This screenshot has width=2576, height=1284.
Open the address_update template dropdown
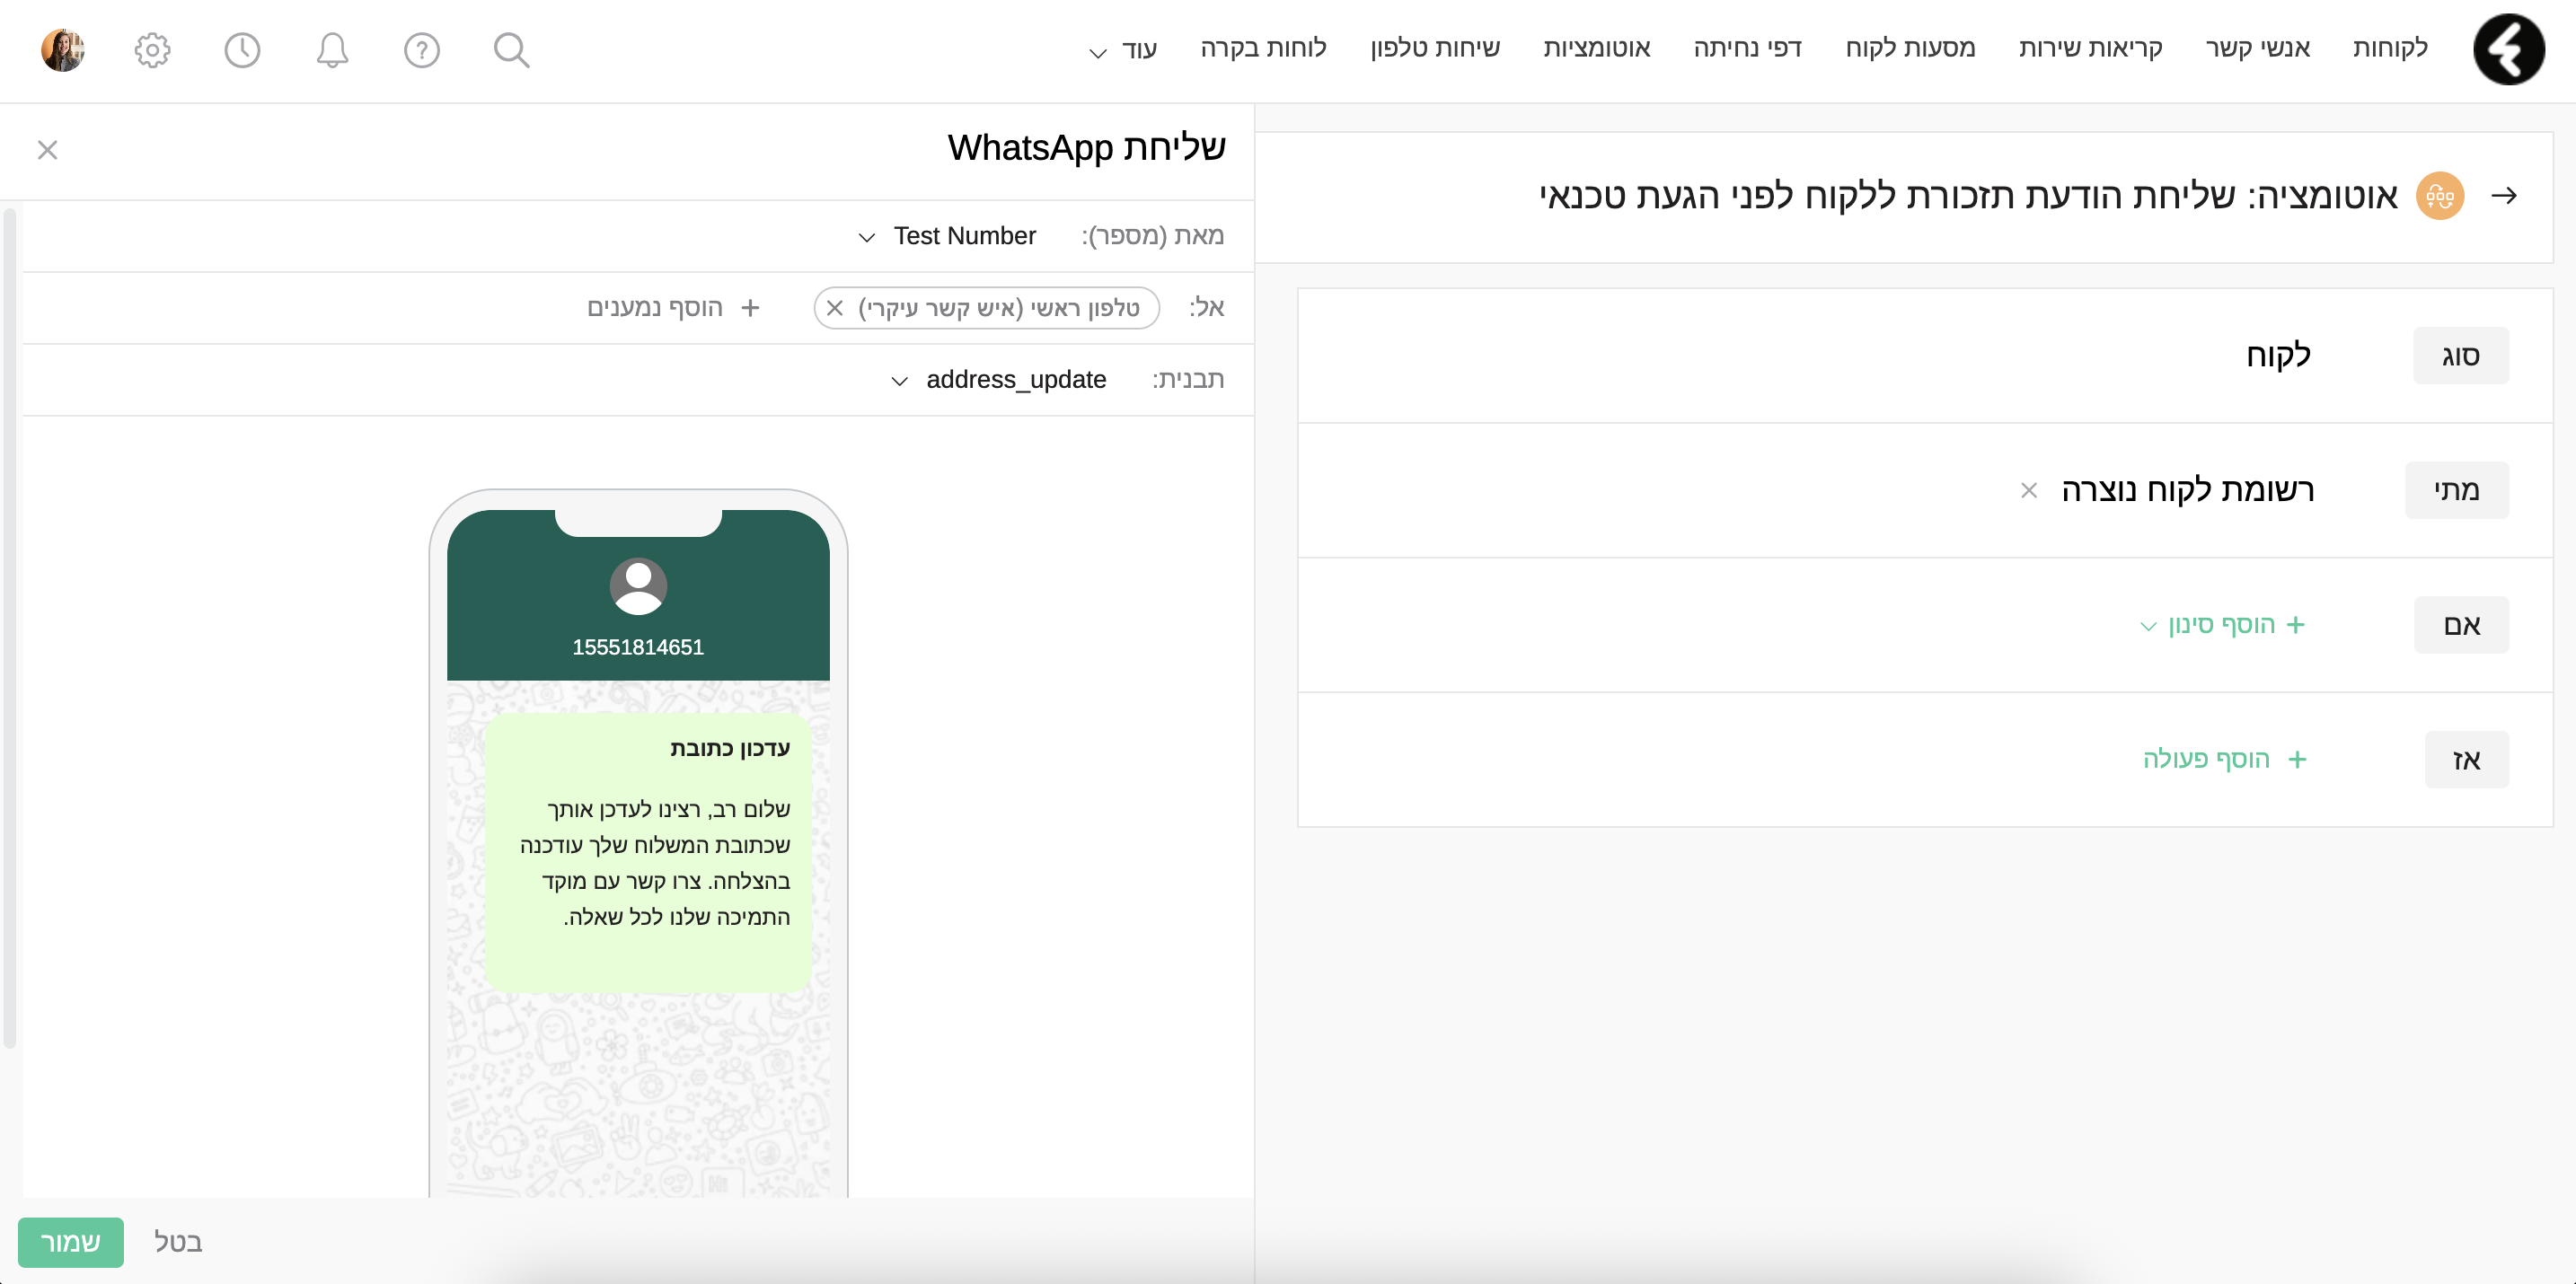[x=998, y=380]
